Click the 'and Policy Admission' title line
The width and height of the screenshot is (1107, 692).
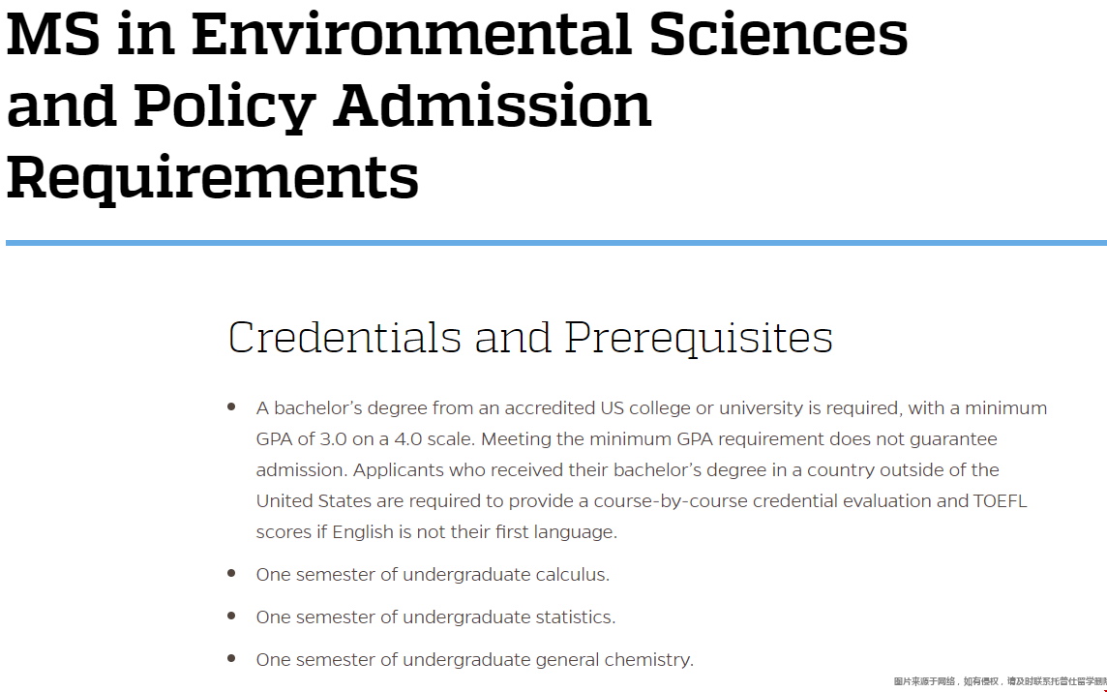click(x=328, y=105)
